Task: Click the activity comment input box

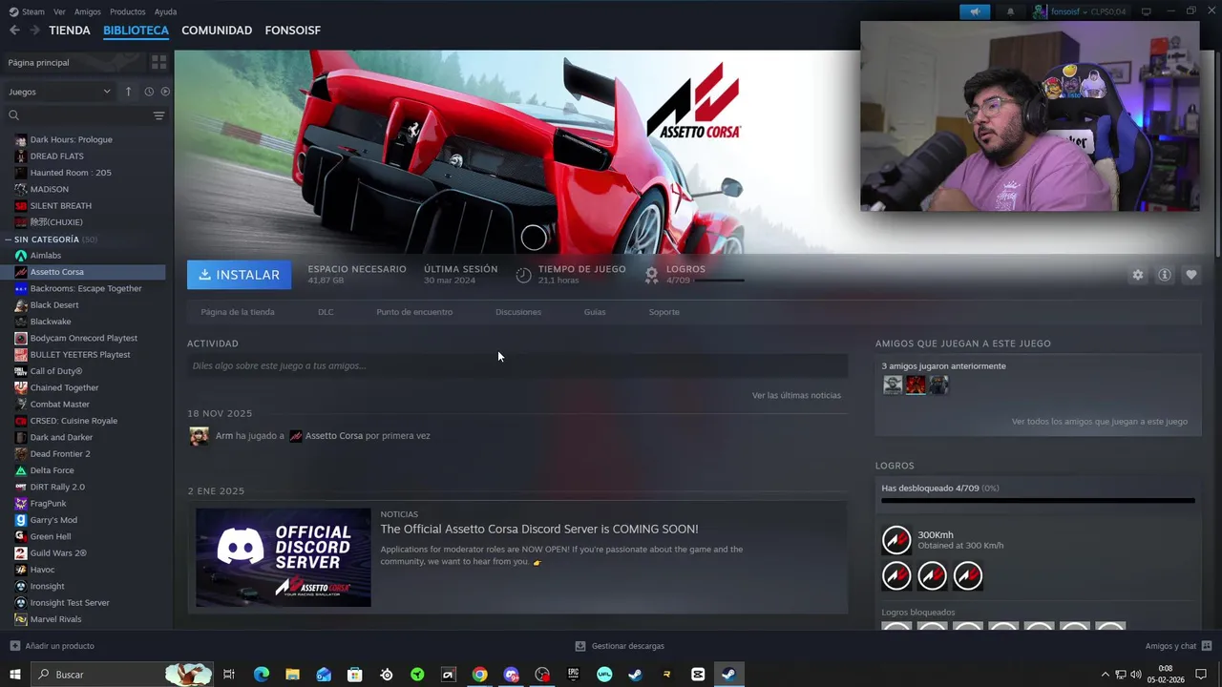Action: 517,365
